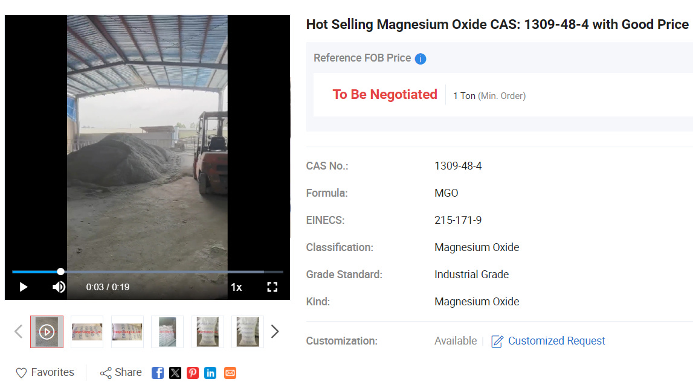Open the Reference FOB Price info icon
The width and height of the screenshot is (693, 391).
pyautogui.click(x=421, y=59)
